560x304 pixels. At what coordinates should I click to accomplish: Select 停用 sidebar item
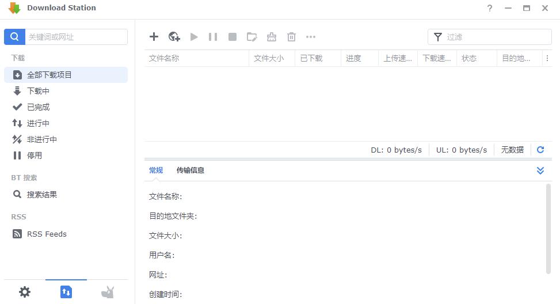pos(66,155)
